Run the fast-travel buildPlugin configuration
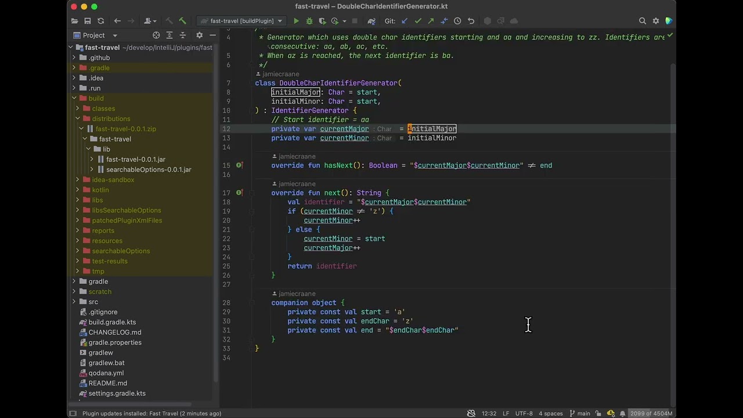 296,21
